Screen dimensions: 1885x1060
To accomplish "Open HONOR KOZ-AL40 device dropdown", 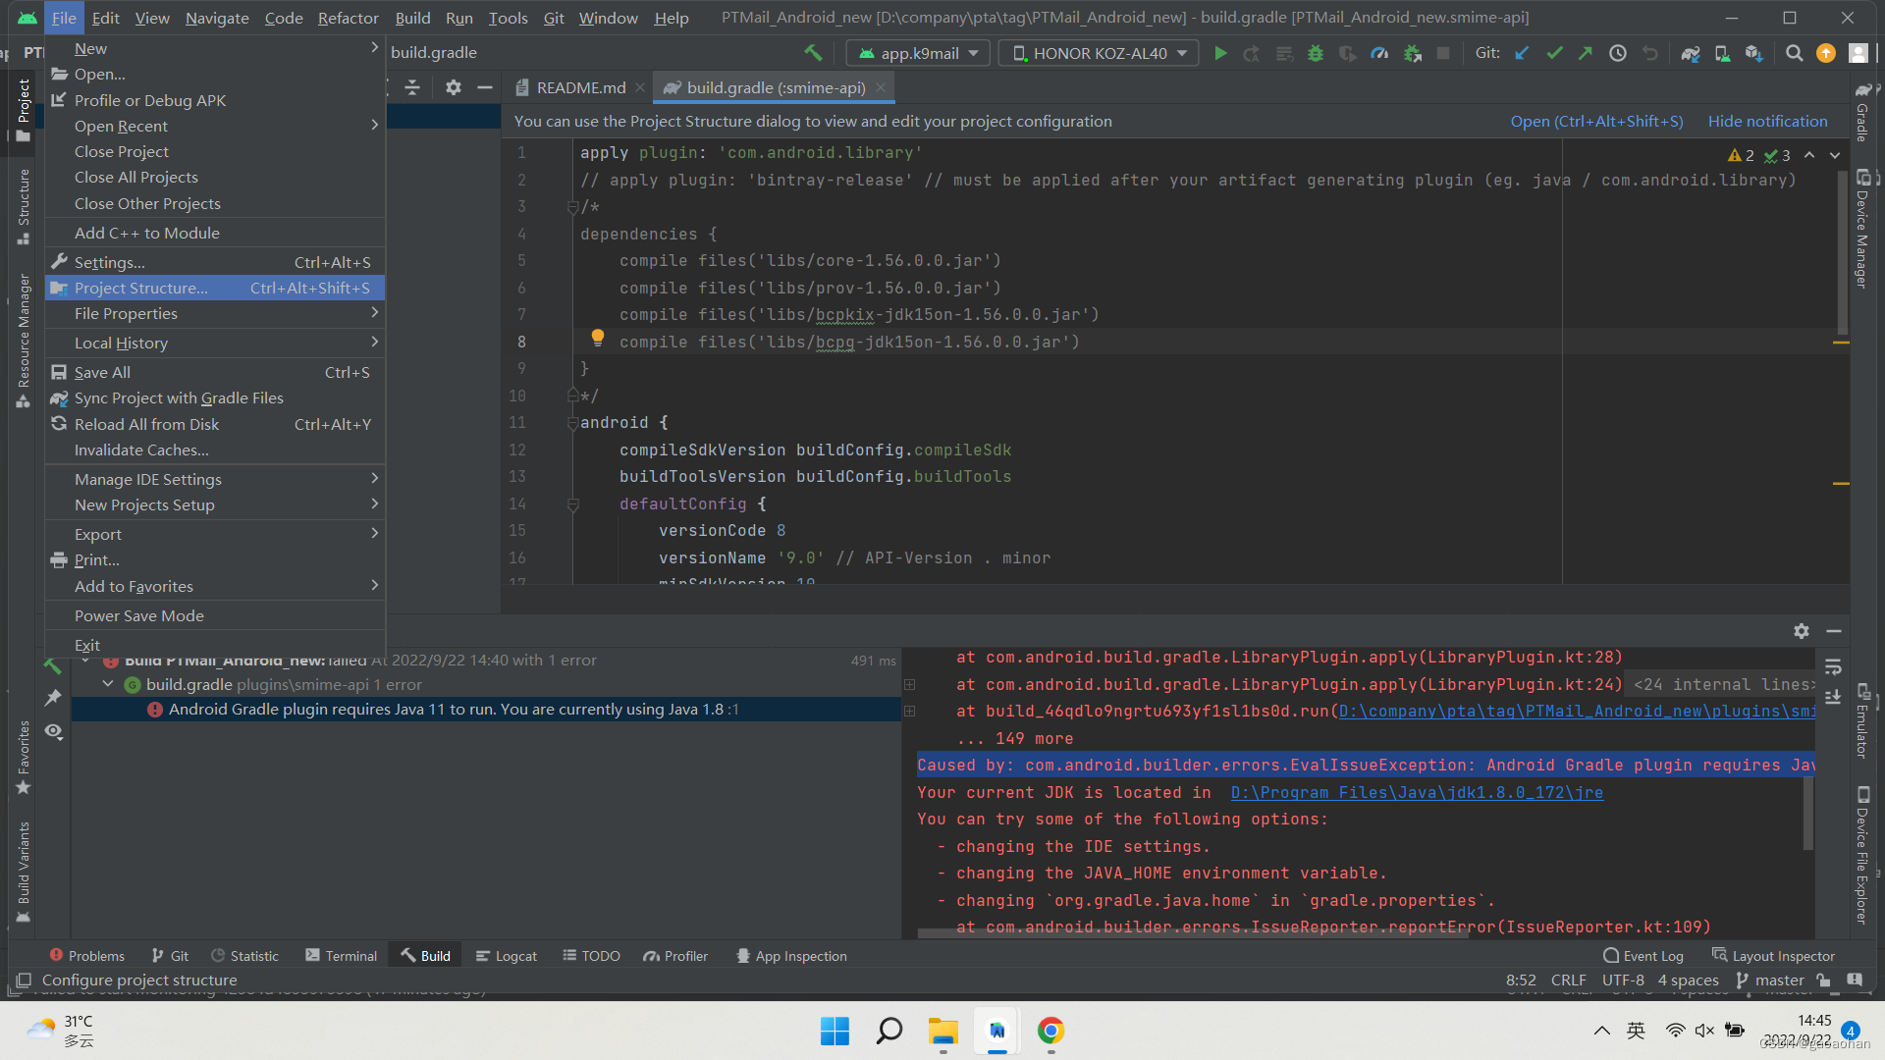I will point(1100,53).
